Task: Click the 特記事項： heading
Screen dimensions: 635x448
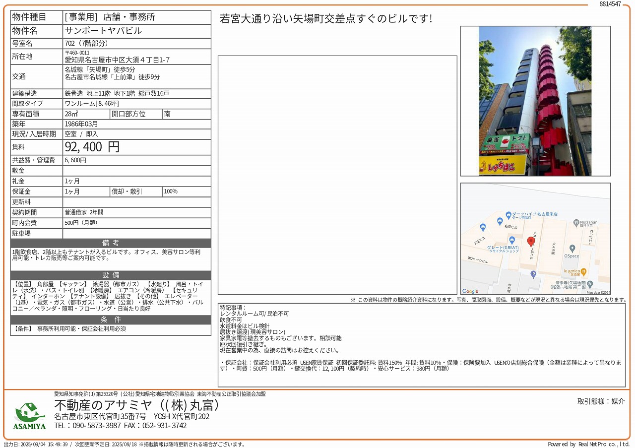Action: (x=233, y=308)
